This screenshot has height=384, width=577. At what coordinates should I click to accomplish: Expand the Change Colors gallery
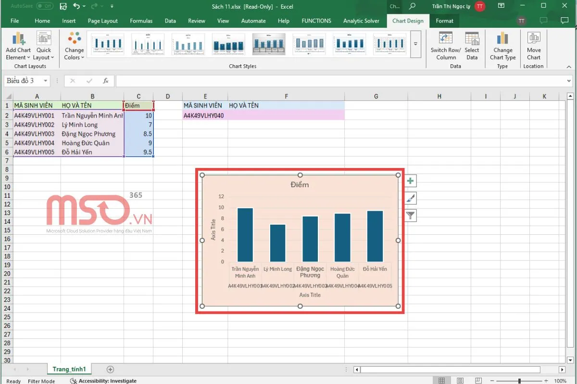coord(74,46)
